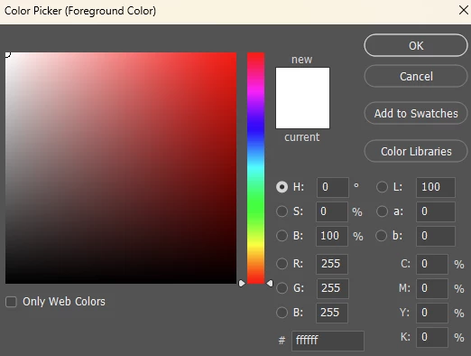The height and width of the screenshot is (356, 471).
Task: Open Color Libraries
Action: pos(416,151)
